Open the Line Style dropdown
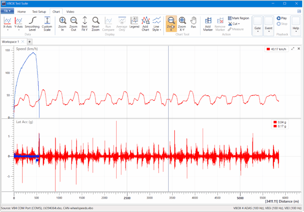This screenshot has height=212, width=304. (x=156, y=24)
